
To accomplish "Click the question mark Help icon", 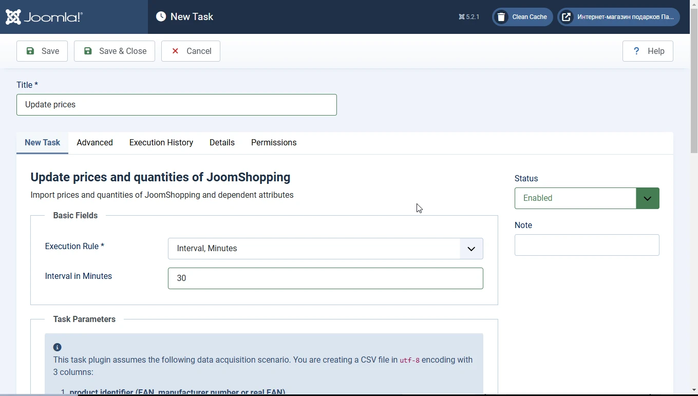I will coord(636,51).
